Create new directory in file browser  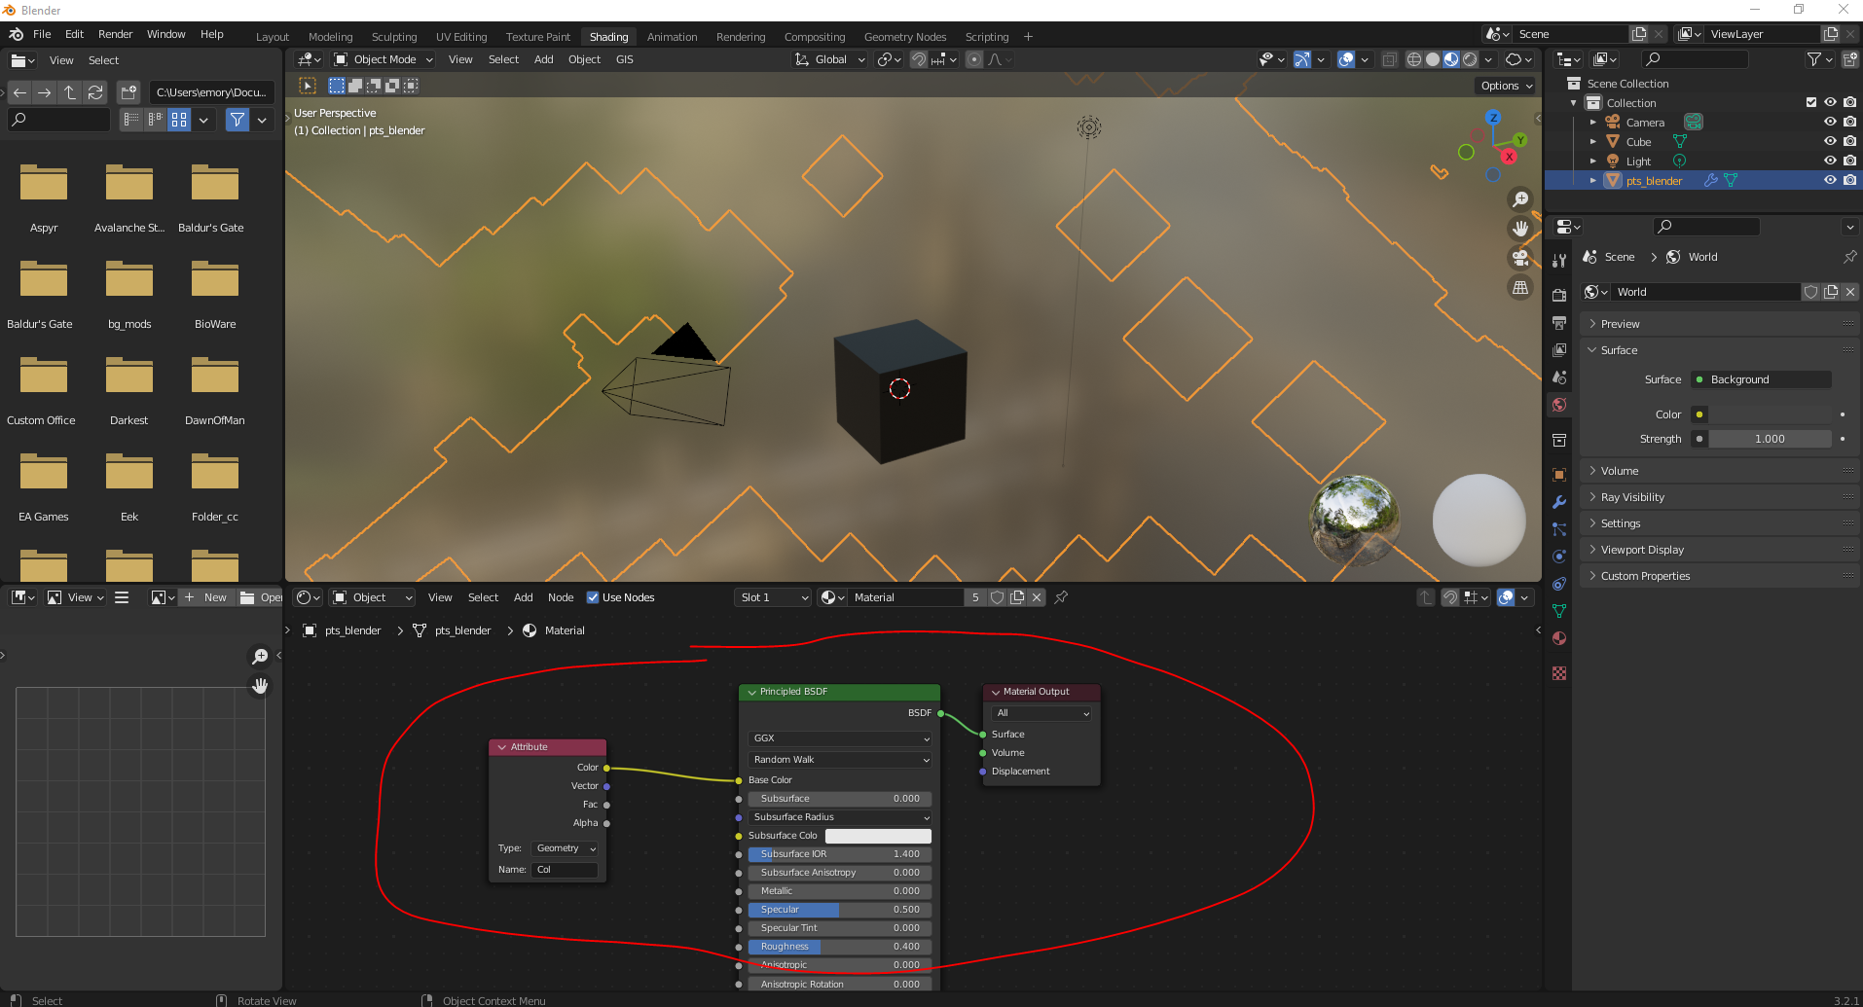coord(128,92)
